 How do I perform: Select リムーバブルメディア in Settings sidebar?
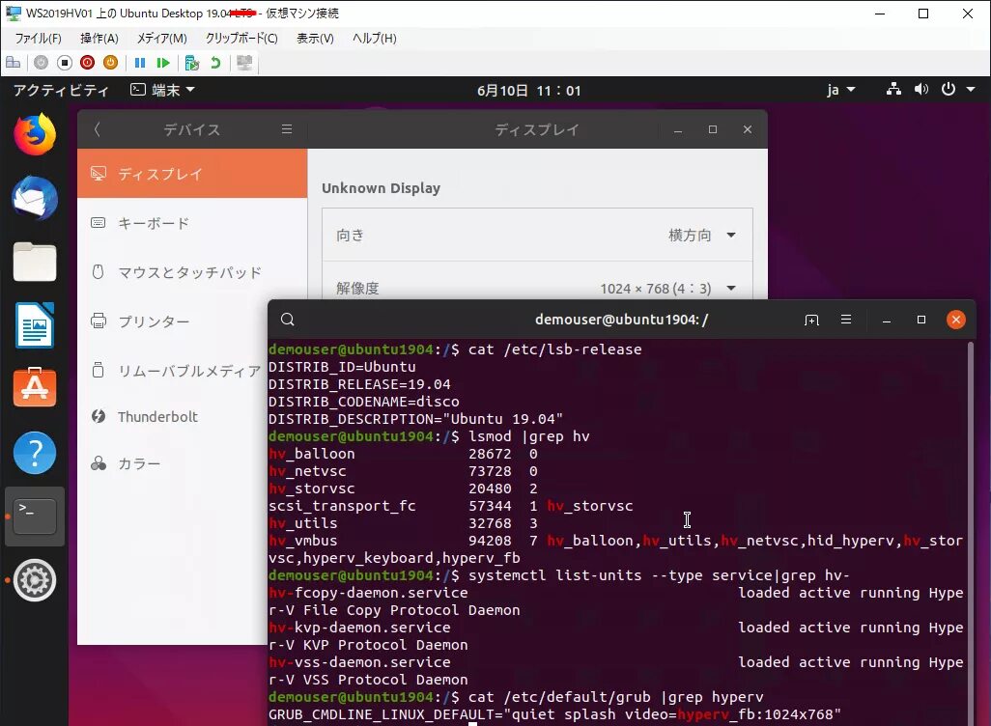(173, 371)
